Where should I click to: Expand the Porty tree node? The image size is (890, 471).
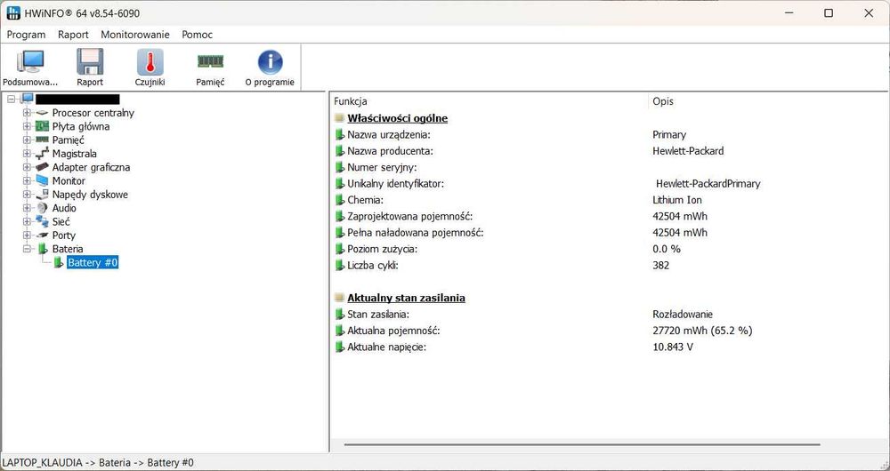pyautogui.click(x=27, y=235)
